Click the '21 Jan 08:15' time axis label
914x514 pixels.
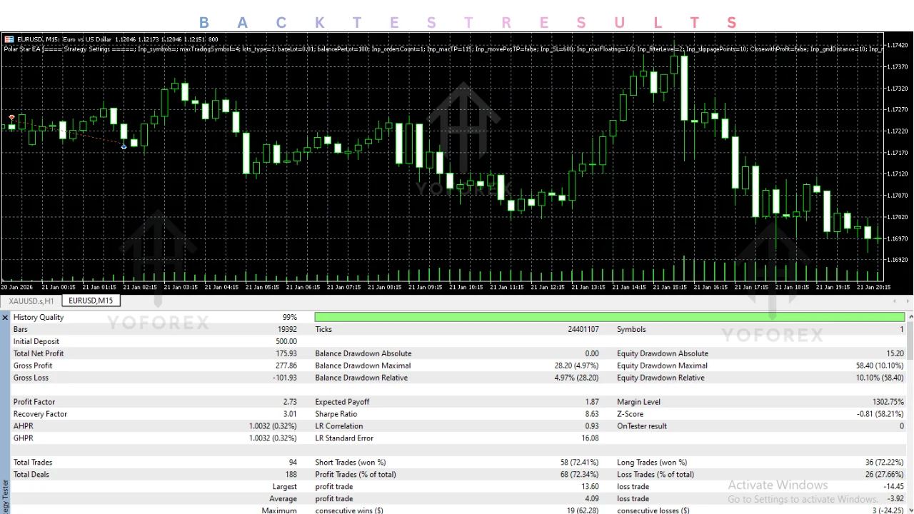point(385,287)
